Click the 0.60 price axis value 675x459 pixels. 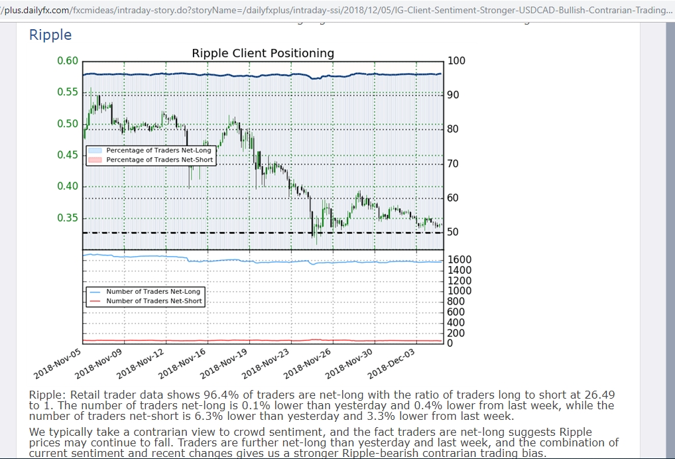coord(68,61)
